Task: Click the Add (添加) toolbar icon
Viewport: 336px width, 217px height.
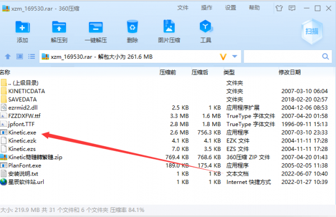Action: click(x=22, y=27)
